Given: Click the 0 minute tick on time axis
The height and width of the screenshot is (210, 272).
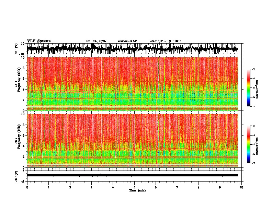Looking at the screenshot, I should coord(27,187).
